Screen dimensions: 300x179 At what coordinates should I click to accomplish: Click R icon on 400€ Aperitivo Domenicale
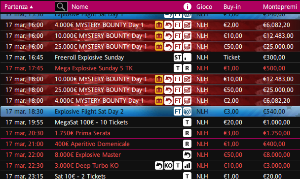point(187,144)
